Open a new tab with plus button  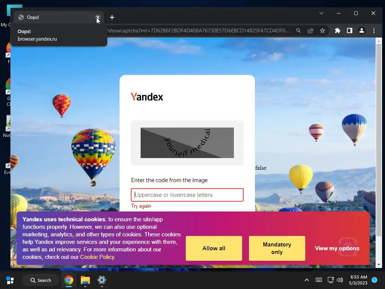tap(112, 17)
